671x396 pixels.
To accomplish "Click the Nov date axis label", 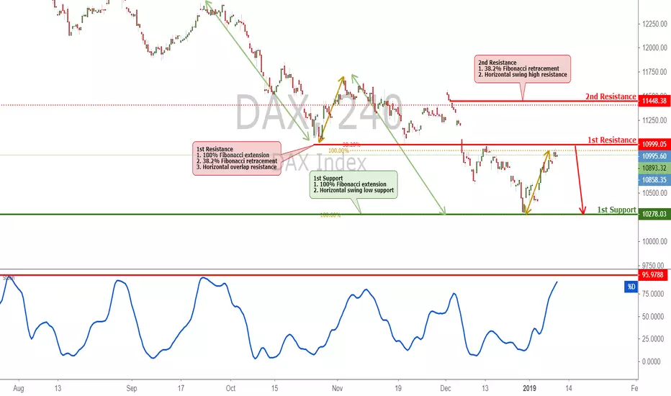I will (x=337, y=388).
